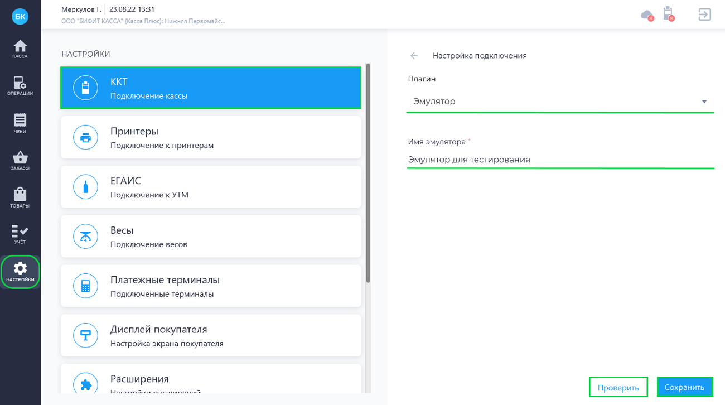Open the Учёт checklist section
Viewport: 725px width, 405px height.
click(x=20, y=235)
